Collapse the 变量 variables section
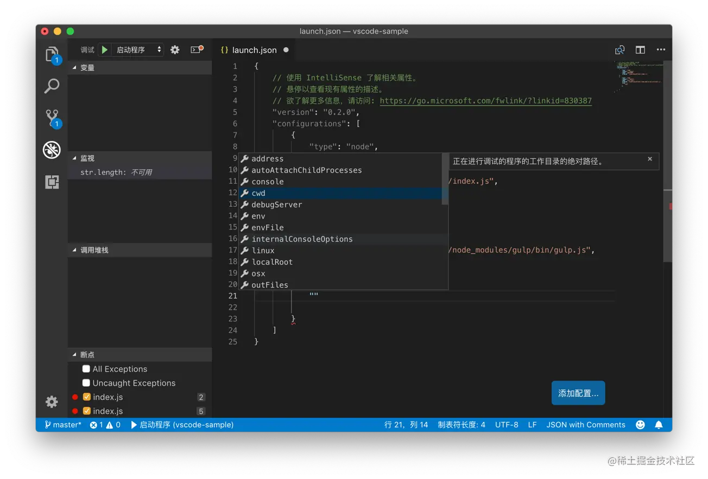 (87, 68)
